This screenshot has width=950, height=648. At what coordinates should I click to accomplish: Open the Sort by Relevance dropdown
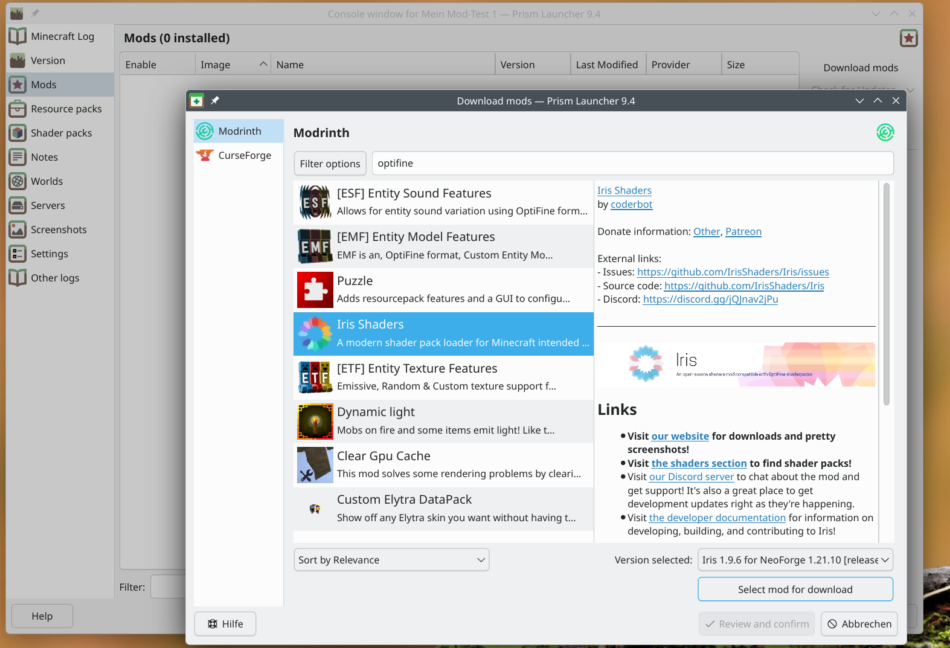[391, 560]
